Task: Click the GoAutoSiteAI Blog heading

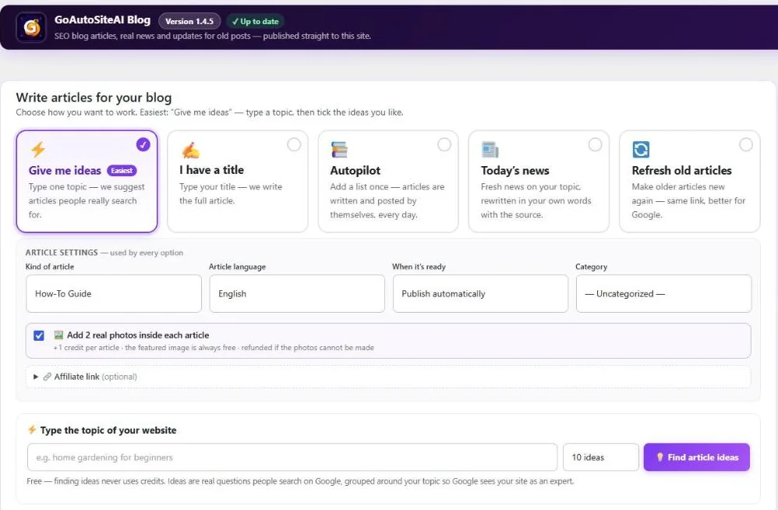Action: tap(102, 19)
